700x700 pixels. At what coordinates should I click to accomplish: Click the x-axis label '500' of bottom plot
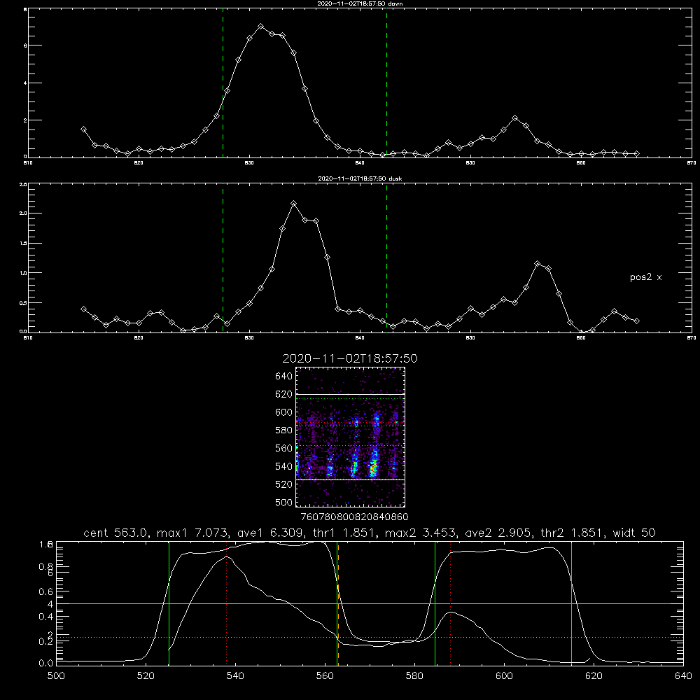pyautogui.click(x=56, y=676)
